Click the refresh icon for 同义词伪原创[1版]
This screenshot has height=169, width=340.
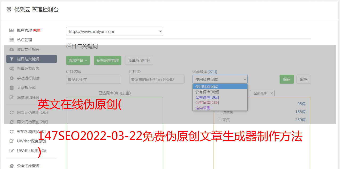[11, 112]
